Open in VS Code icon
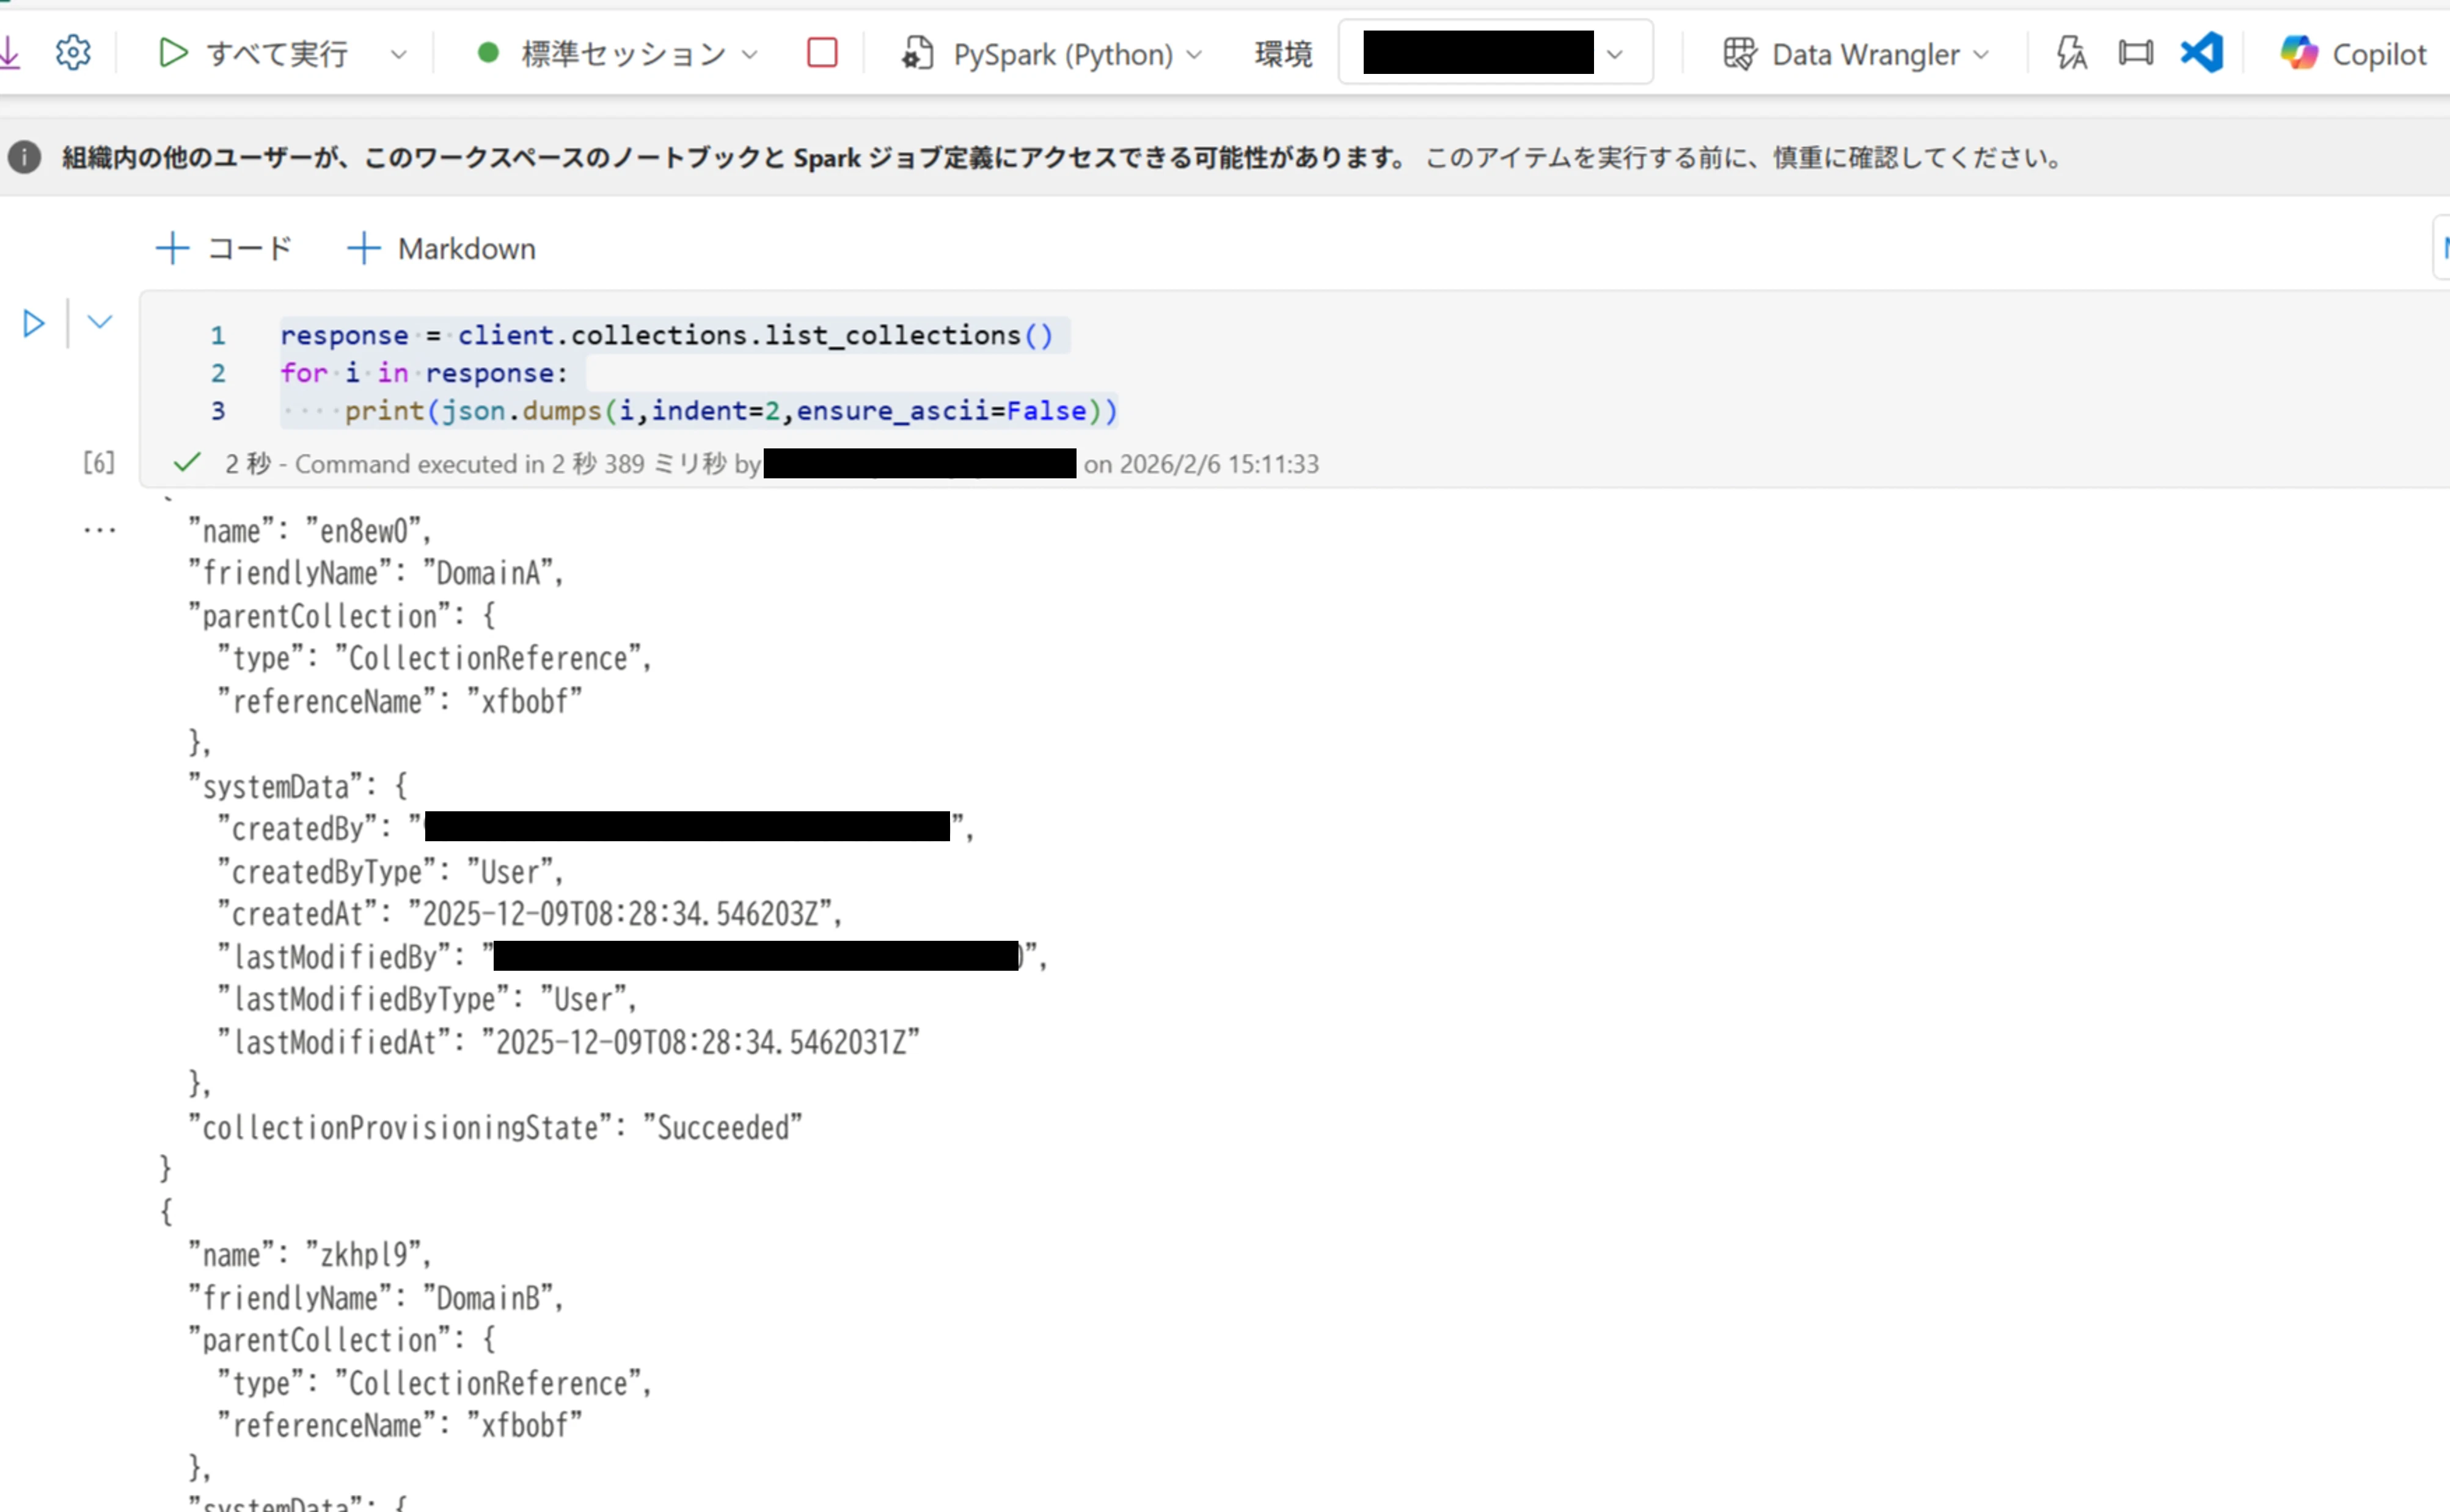 click(x=2201, y=53)
